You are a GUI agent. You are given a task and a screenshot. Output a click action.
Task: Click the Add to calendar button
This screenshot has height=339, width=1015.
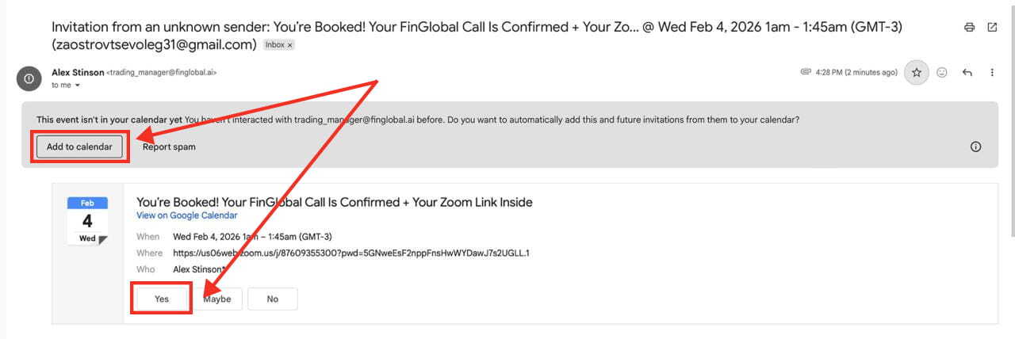[79, 147]
